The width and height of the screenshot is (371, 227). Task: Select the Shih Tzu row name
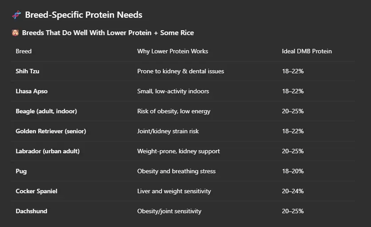pos(28,71)
